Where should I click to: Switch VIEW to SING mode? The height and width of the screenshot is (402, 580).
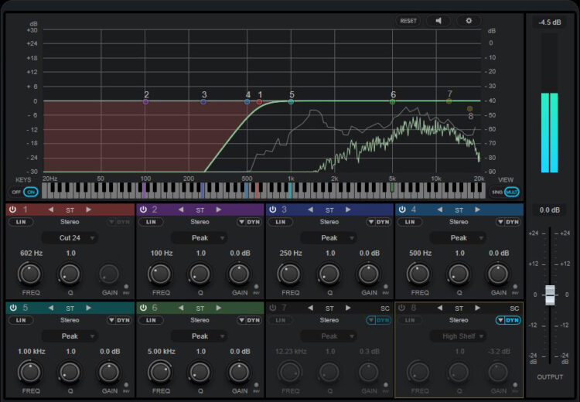point(496,192)
